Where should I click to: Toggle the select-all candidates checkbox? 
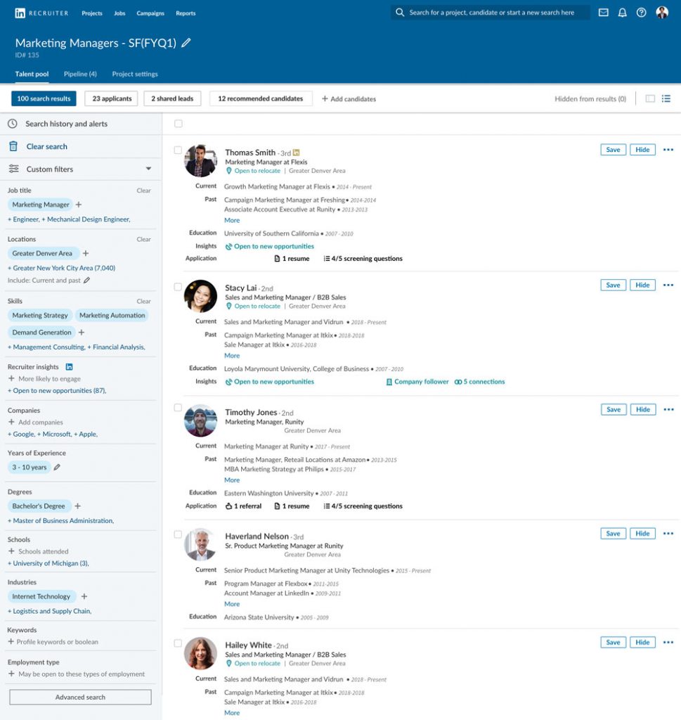click(x=178, y=124)
